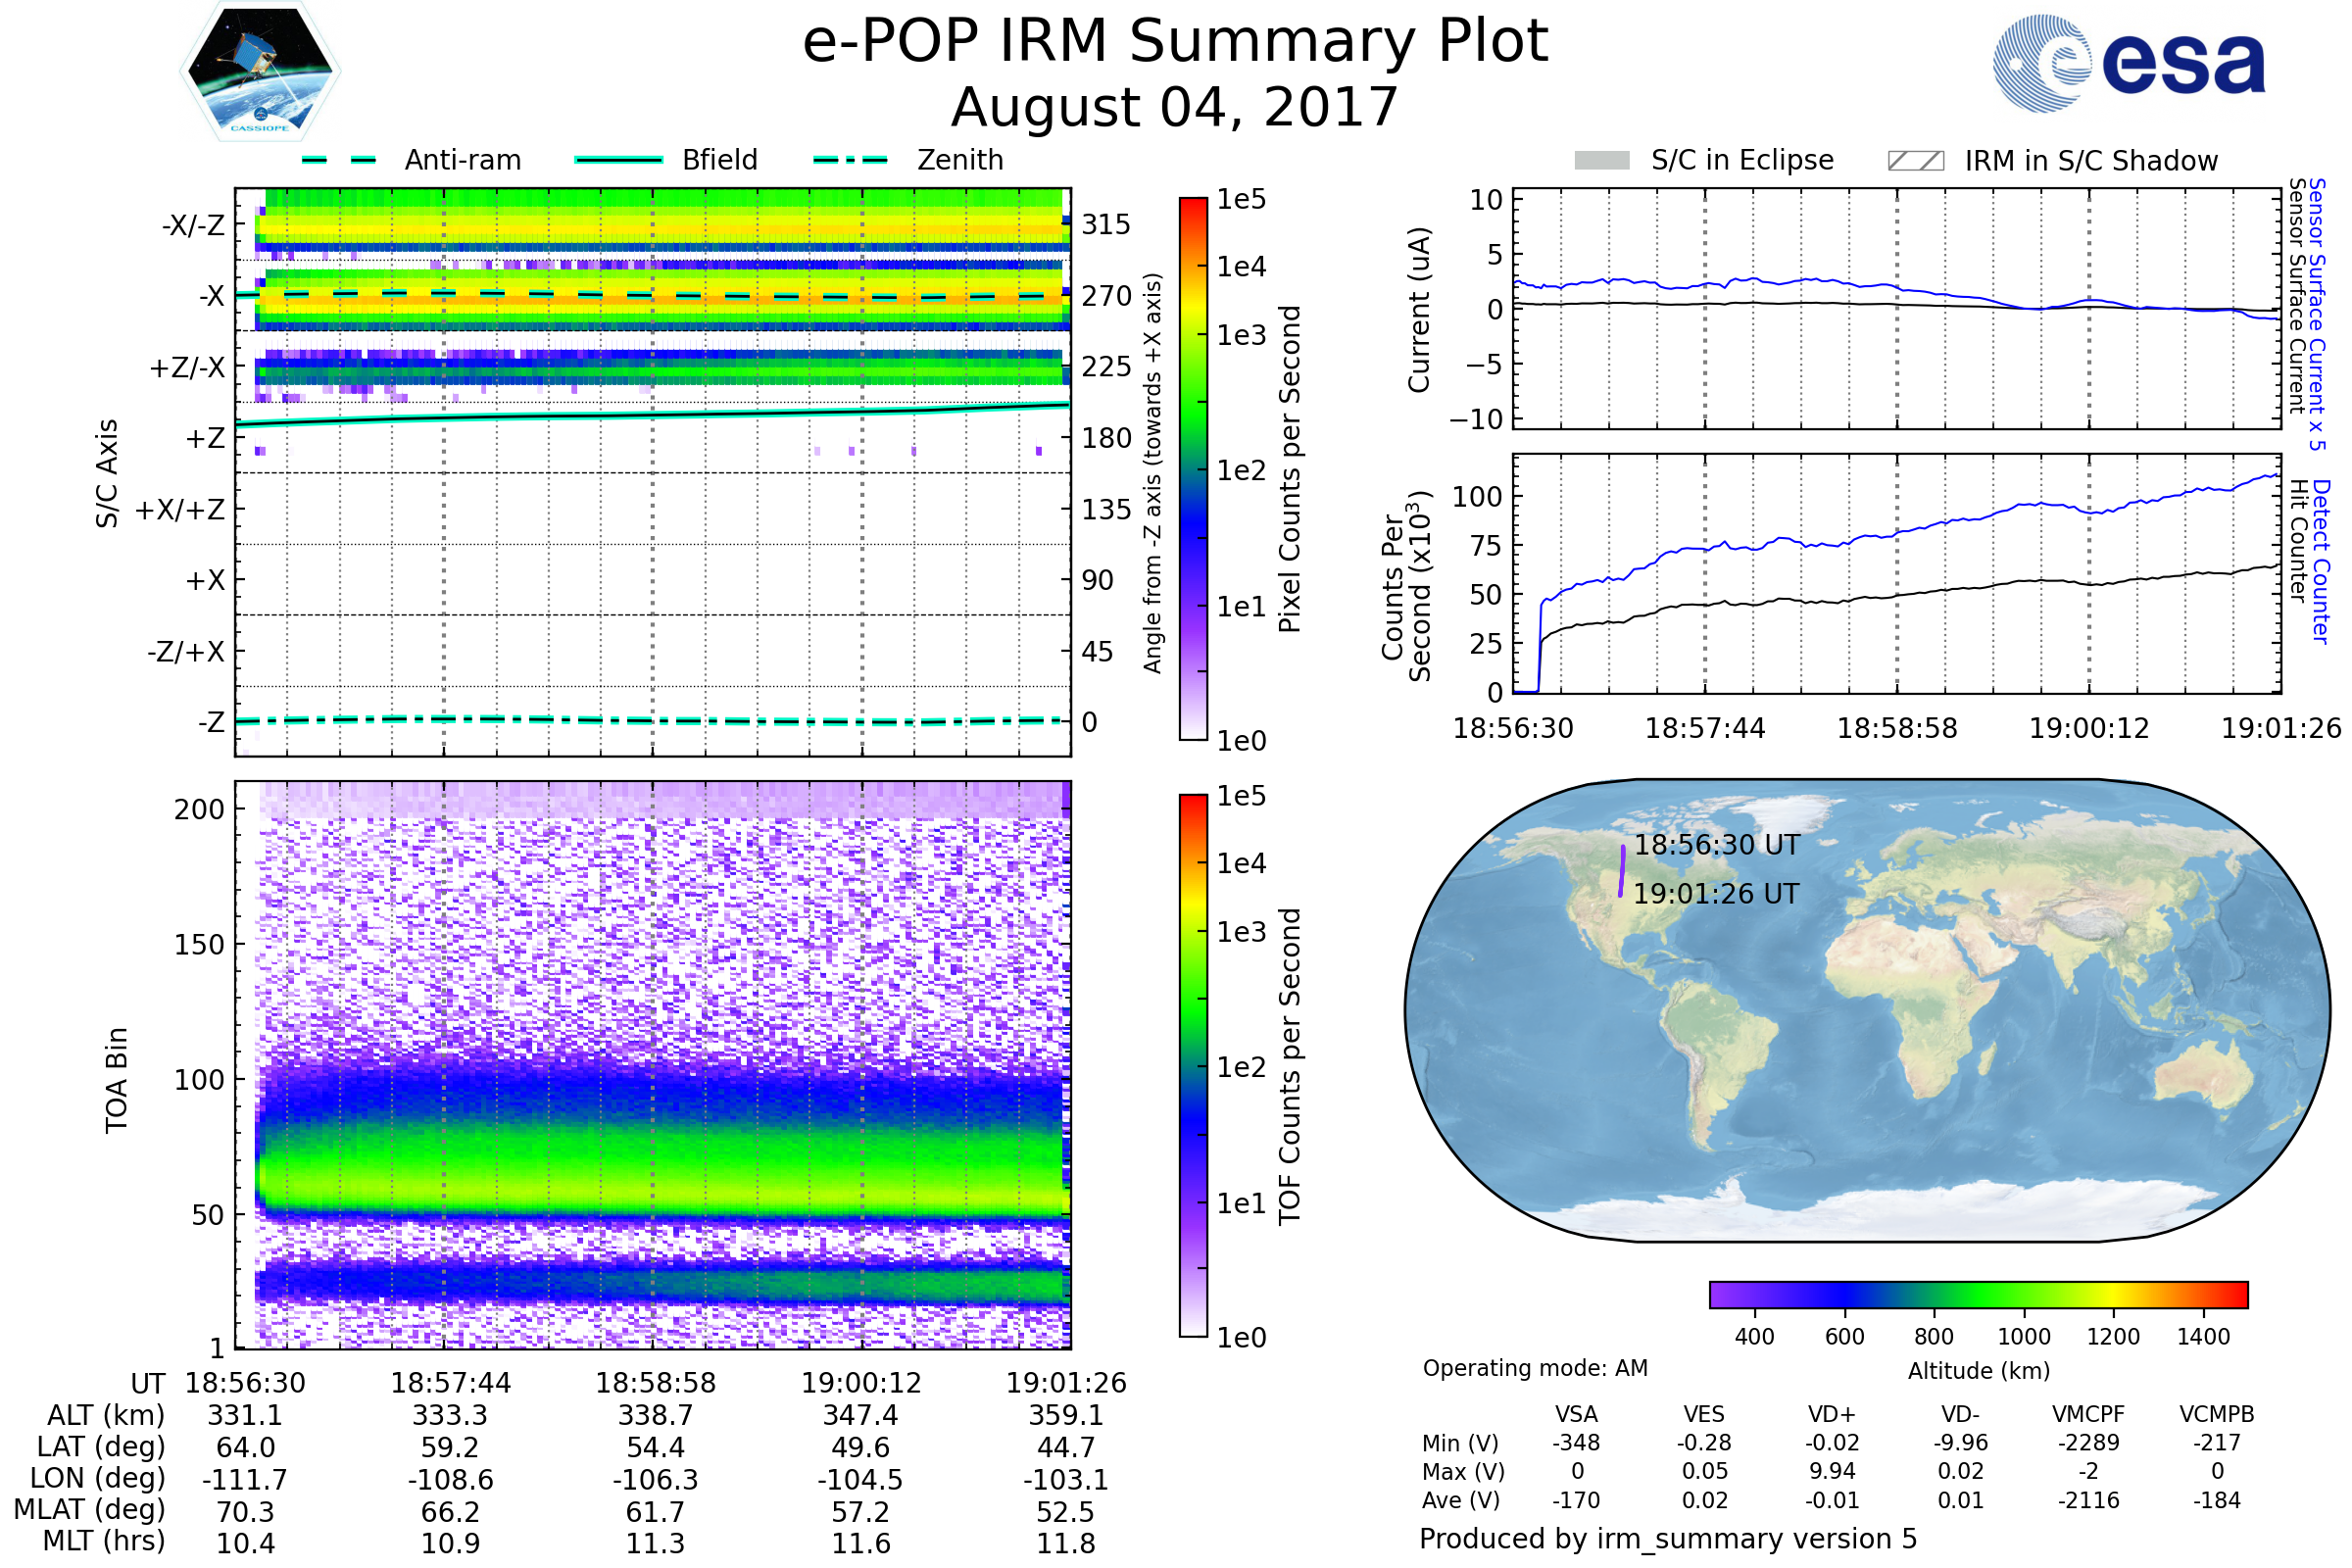Click the Altitude (km) horizontal colorbar
Viewport: 2352px width, 1568px height.
[1978, 1294]
